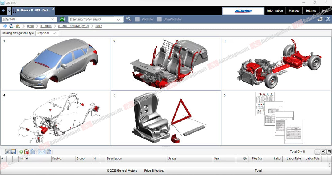Click the copy pages icon
This screenshot has width=332, height=175.
point(33,152)
